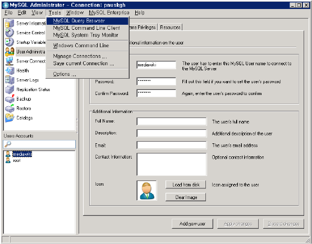312x244 pixels.
Task: Select the mediawiki user account
Action: [22, 154]
